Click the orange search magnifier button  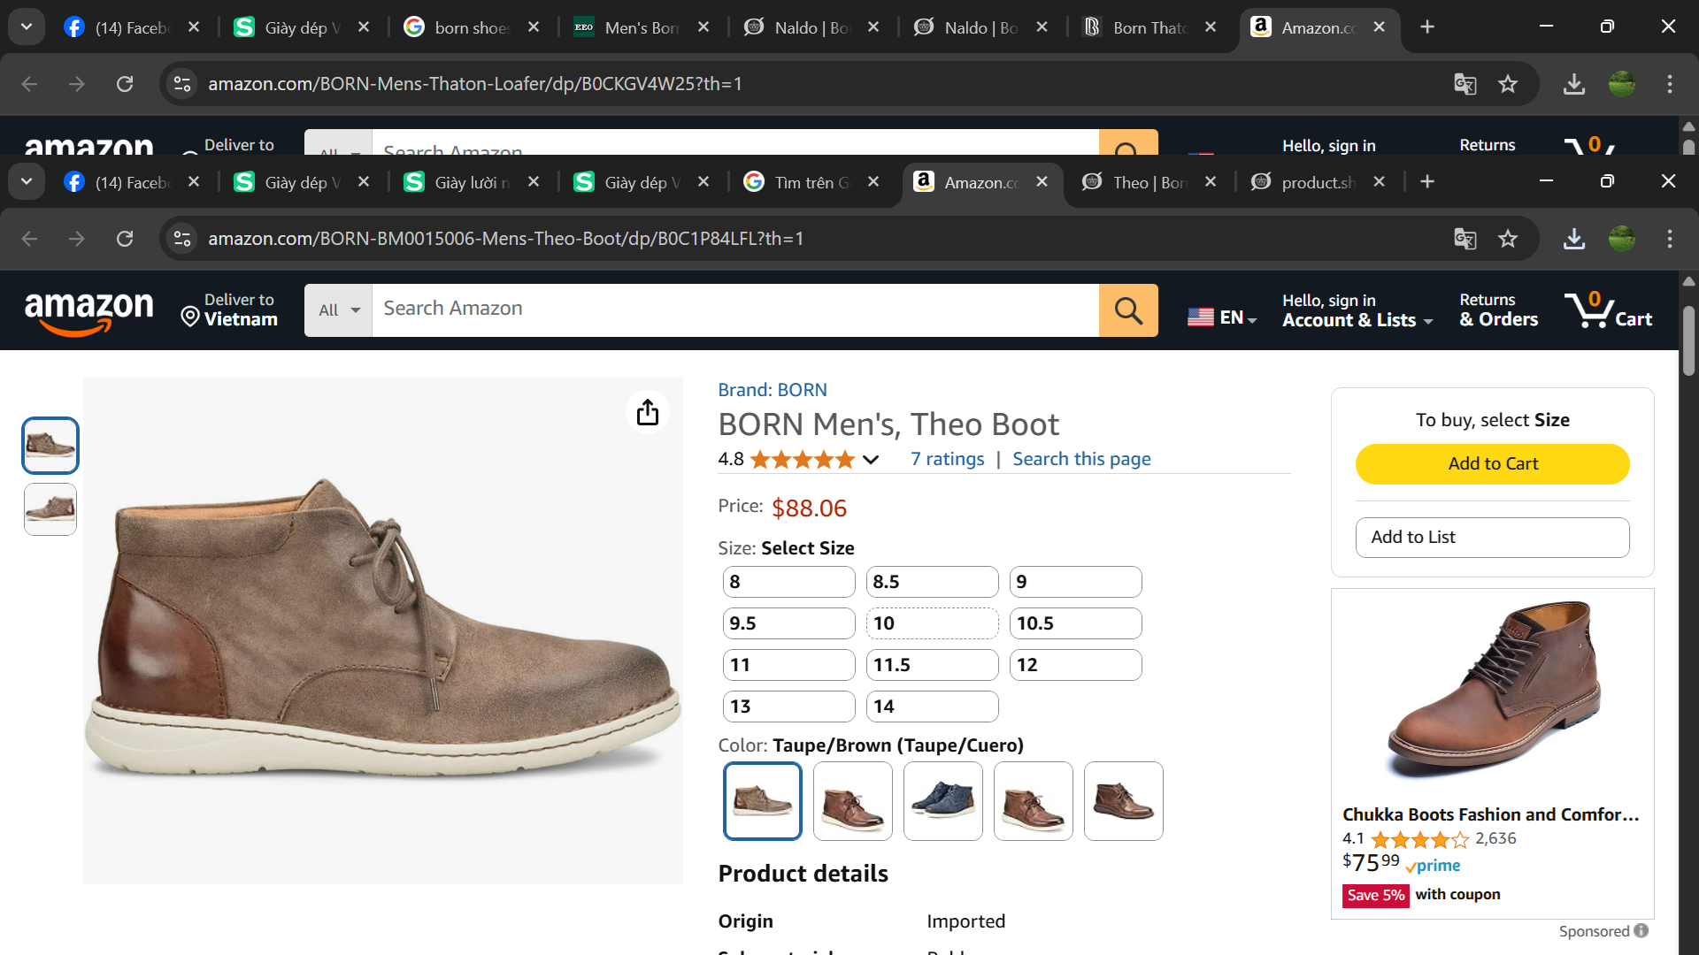click(1128, 310)
